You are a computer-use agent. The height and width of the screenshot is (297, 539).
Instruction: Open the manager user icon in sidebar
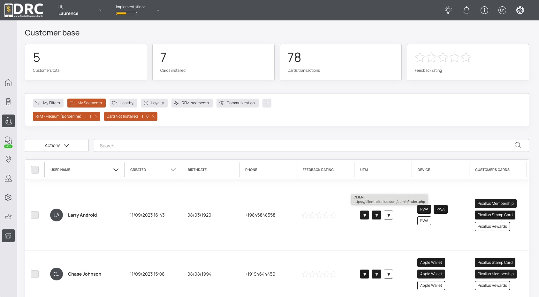click(x=8, y=178)
